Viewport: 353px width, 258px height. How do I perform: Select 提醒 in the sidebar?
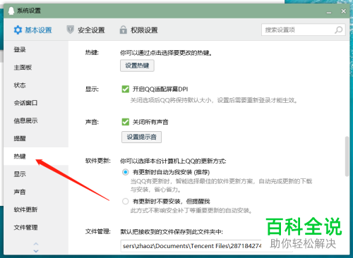36,138
